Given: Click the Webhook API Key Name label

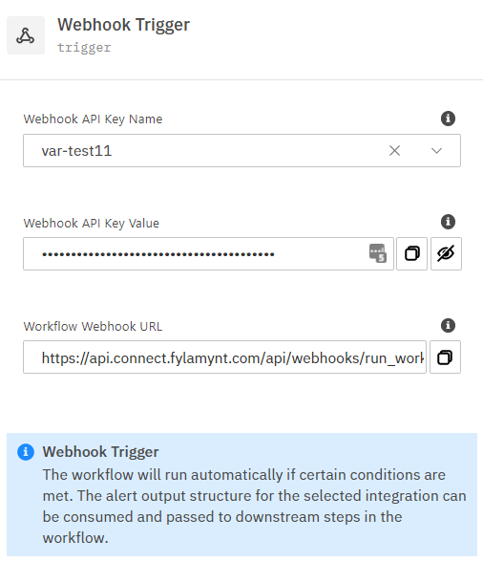Looking at the screenshot, I should (x=93, y=119).
